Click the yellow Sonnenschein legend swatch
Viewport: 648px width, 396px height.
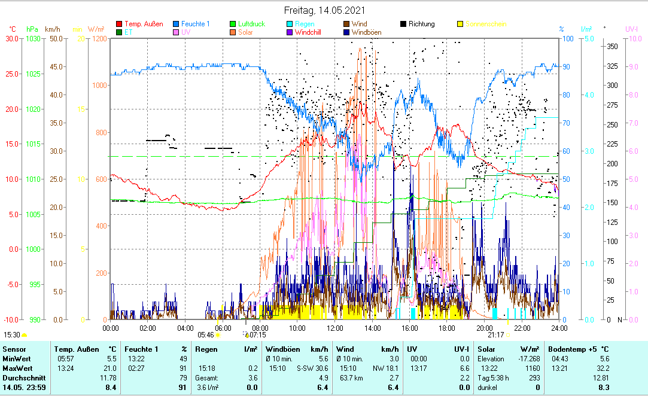(460, 24)
